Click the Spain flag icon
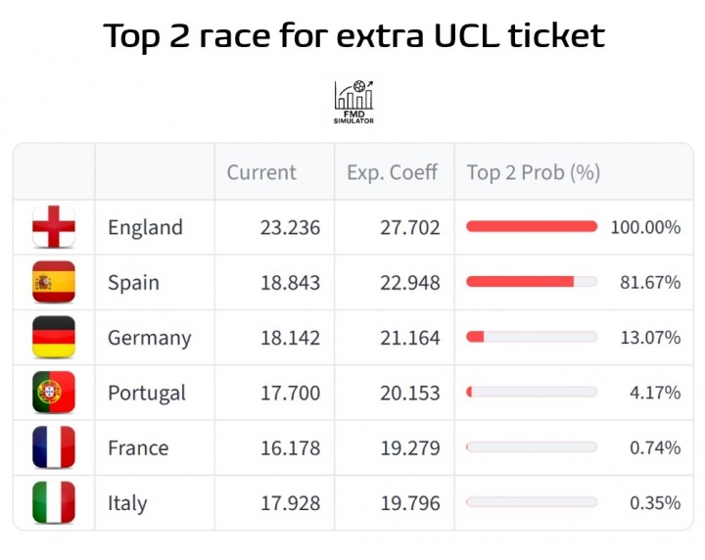 [54, 282]
